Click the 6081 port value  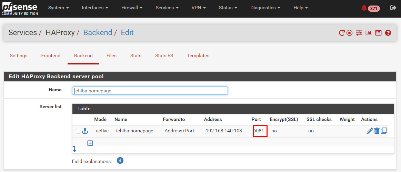pyautogui.click(x=259, y=131)
